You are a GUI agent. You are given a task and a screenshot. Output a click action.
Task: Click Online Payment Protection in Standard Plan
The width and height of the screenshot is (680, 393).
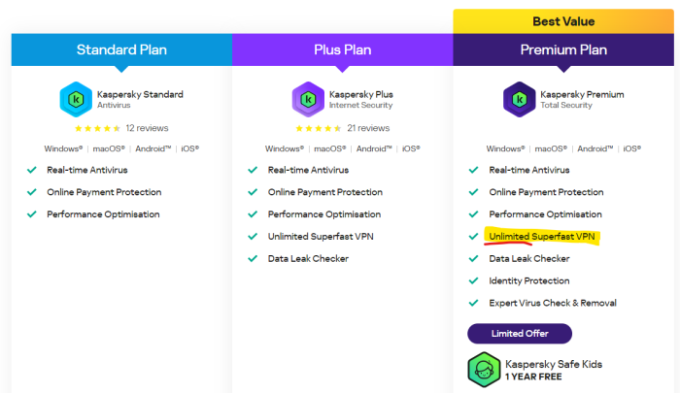point(104,192)
